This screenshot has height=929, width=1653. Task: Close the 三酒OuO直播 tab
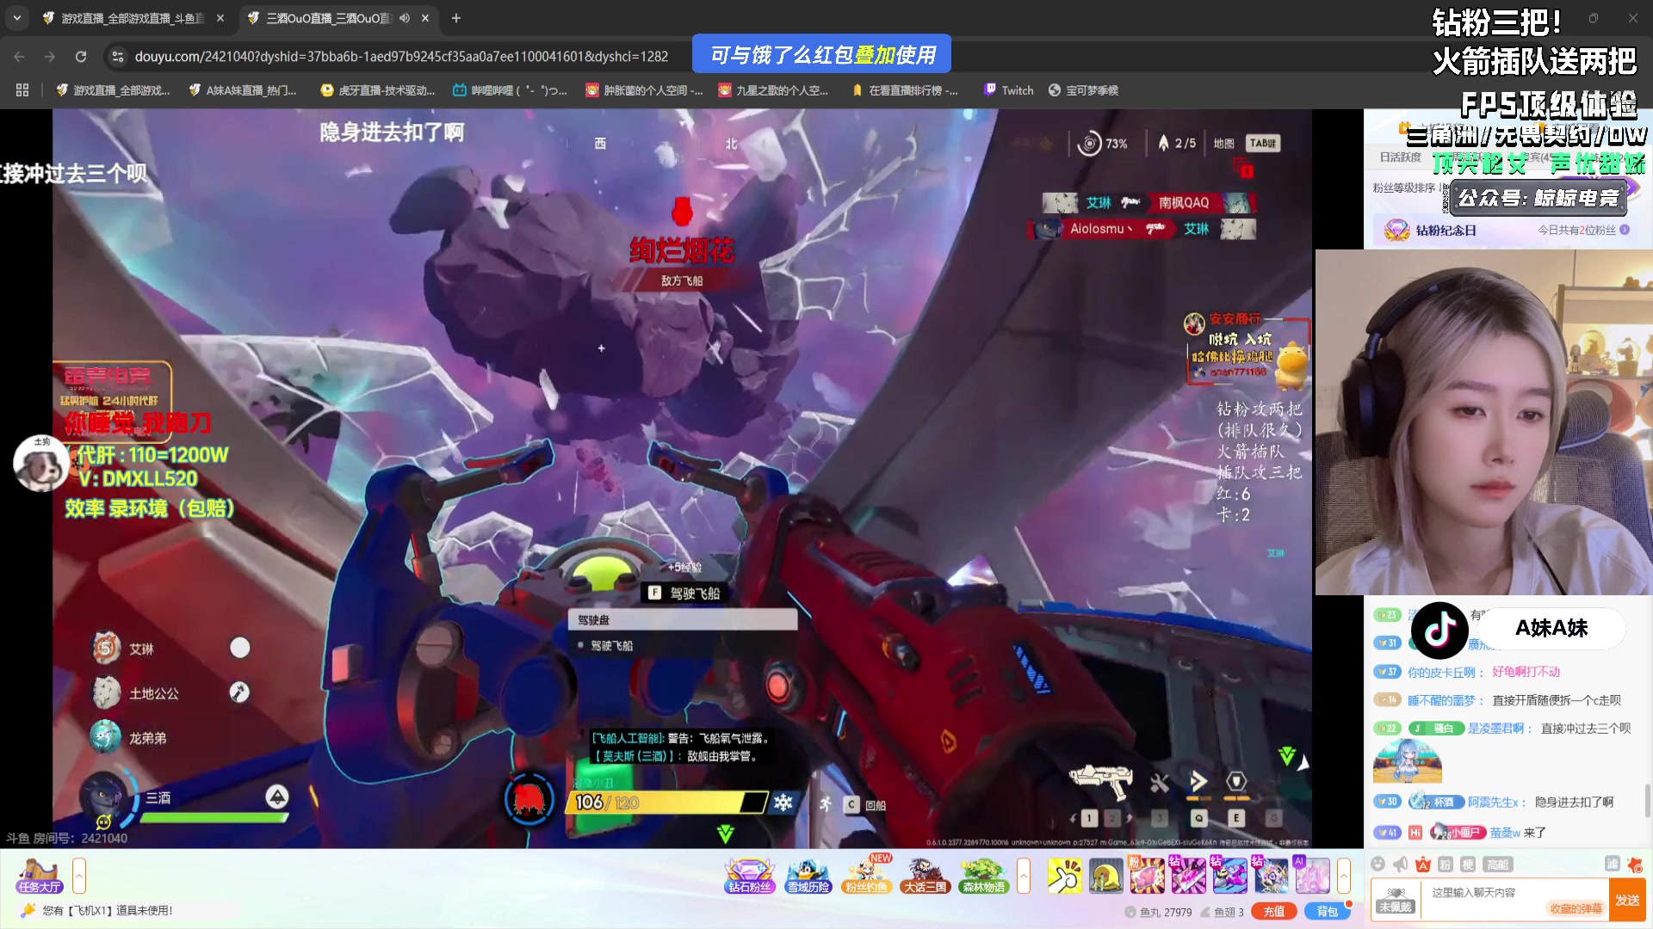pos(425,18)
